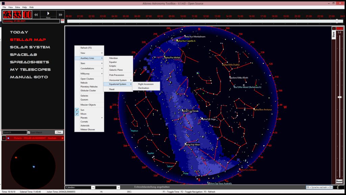The image size is (346, 195).
Task: Toggle the Exact Match checkbox
Action: point(29,132)
